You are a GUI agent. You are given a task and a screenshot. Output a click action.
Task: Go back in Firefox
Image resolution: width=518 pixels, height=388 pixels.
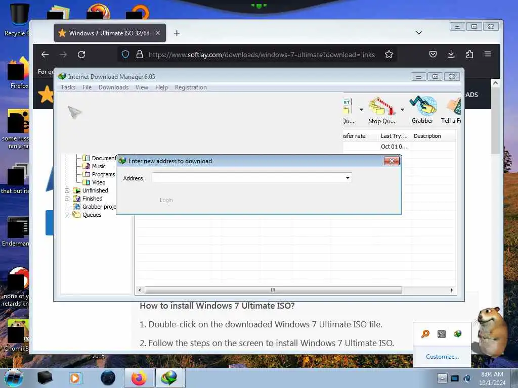[45, 55]
